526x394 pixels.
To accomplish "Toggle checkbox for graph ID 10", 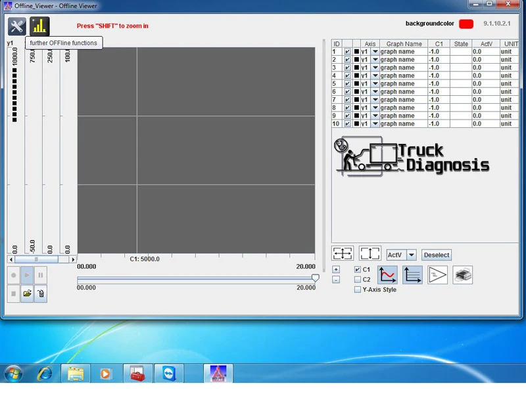I will point(348,123).
